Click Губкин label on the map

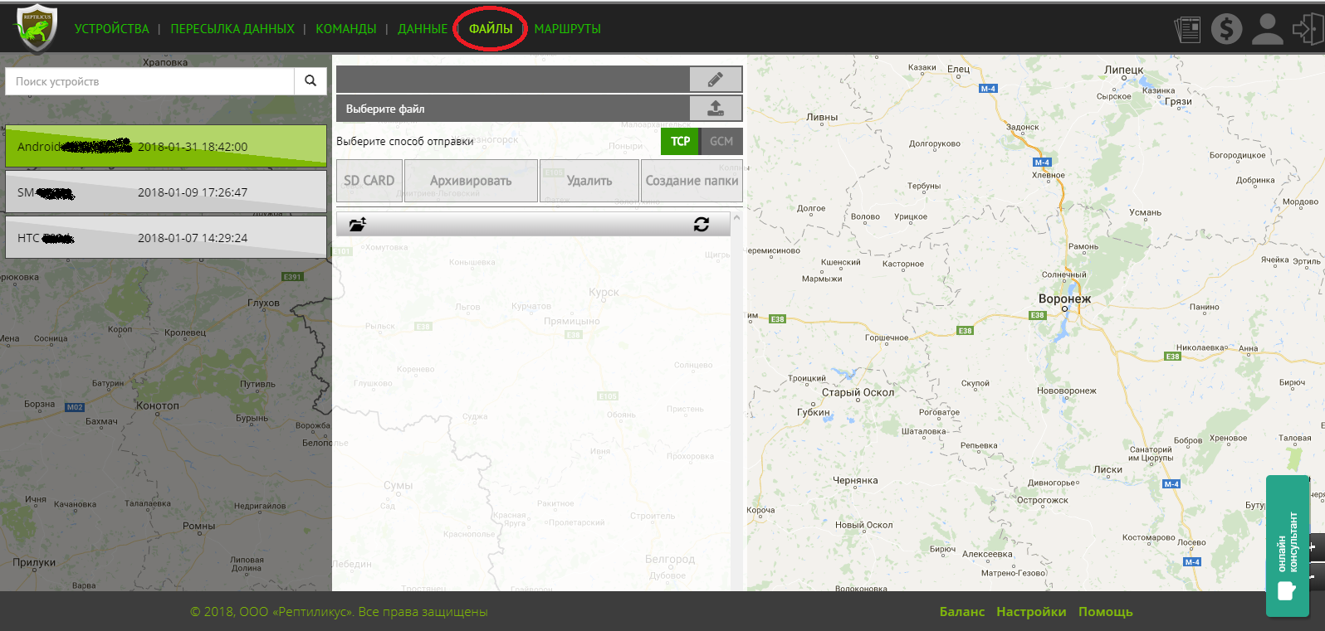pos(814,412)
